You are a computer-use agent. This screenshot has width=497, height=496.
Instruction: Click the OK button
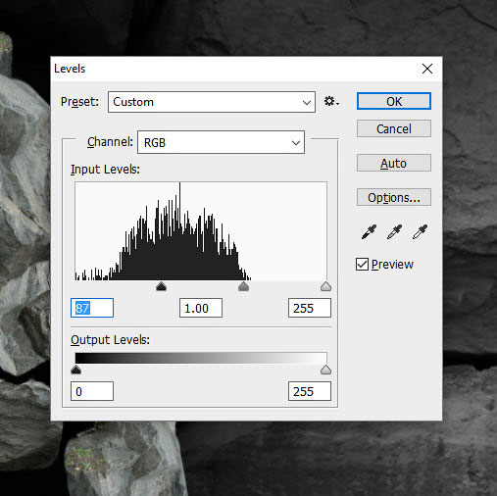point(394,101)
